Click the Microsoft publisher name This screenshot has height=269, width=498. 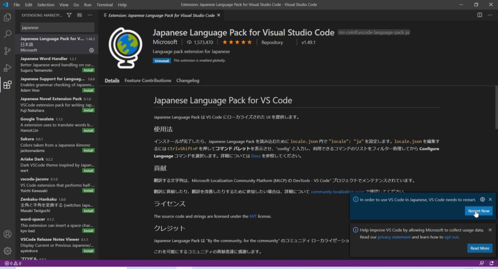165,42
